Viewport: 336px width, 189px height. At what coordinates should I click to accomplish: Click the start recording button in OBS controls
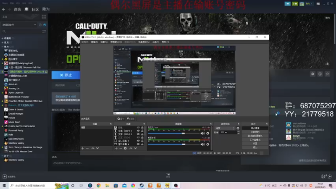[x=255, y=132]
